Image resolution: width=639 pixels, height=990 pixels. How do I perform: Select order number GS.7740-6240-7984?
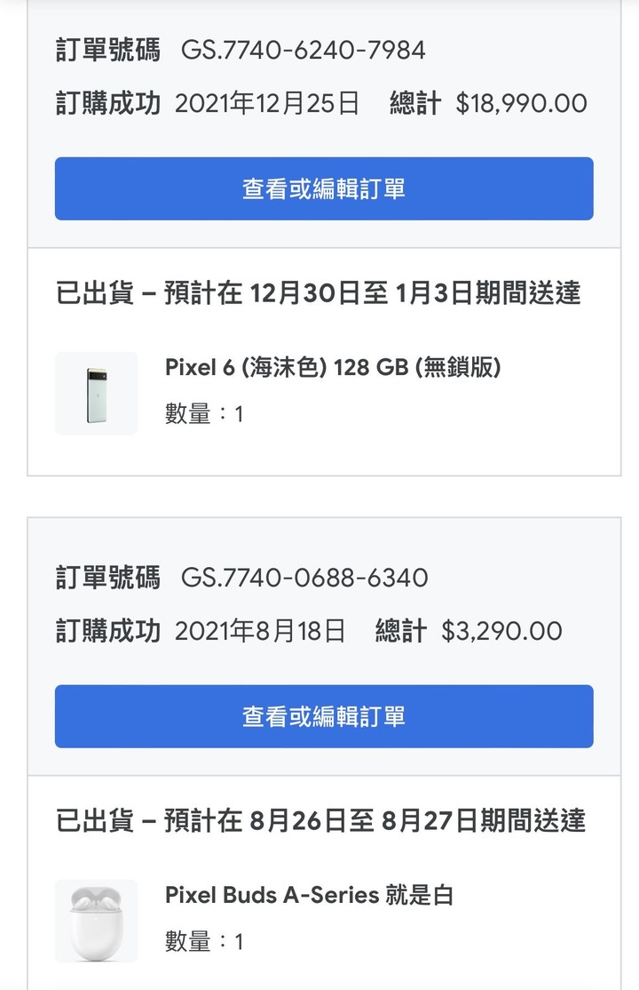click(x=304, y=50)
